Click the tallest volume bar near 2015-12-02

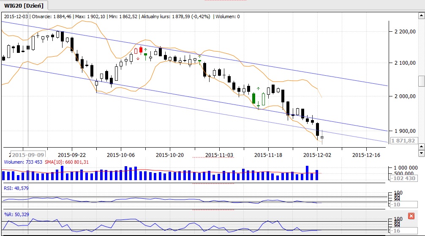(x=308, y=173)
